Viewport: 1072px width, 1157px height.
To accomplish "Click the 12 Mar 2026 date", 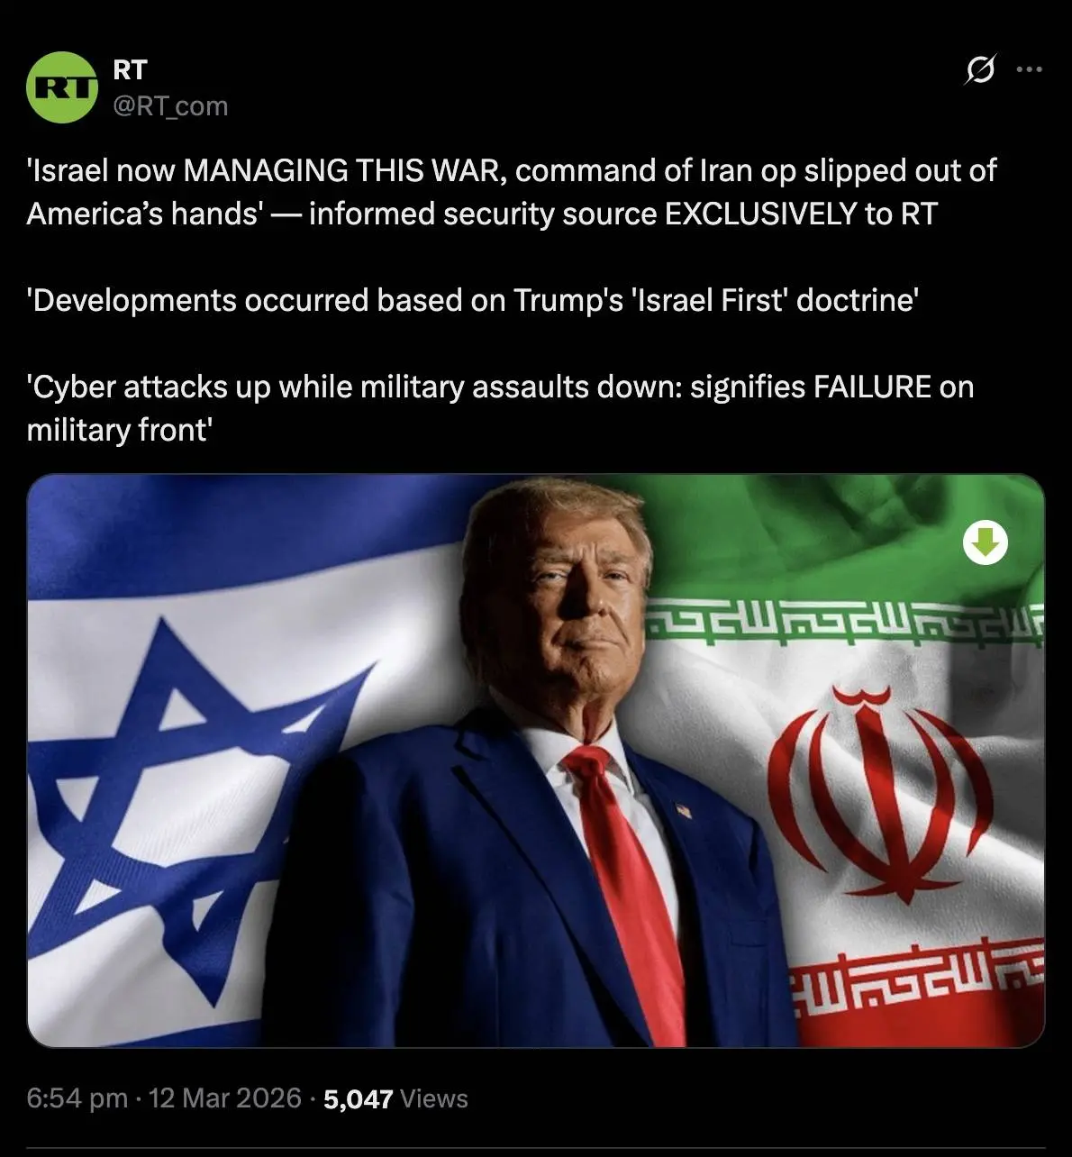I will [x=224, y=1098].
